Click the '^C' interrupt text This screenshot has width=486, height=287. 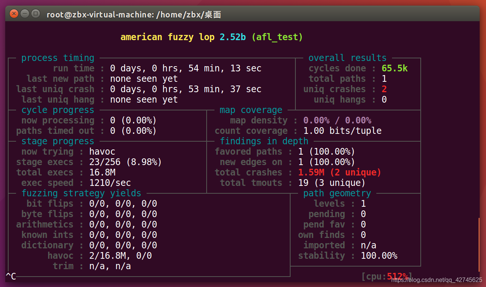point(11,276)
